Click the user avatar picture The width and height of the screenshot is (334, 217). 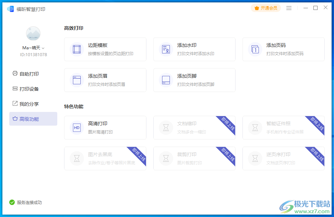[x=33, y=34]
